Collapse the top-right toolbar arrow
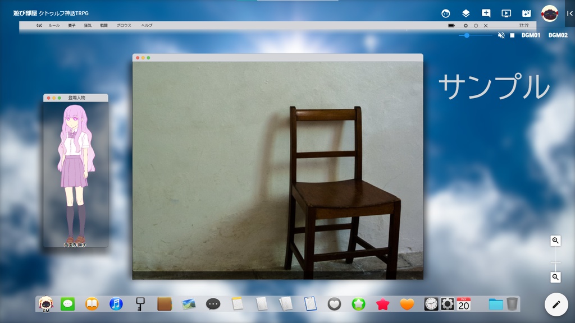 point(569,13)
